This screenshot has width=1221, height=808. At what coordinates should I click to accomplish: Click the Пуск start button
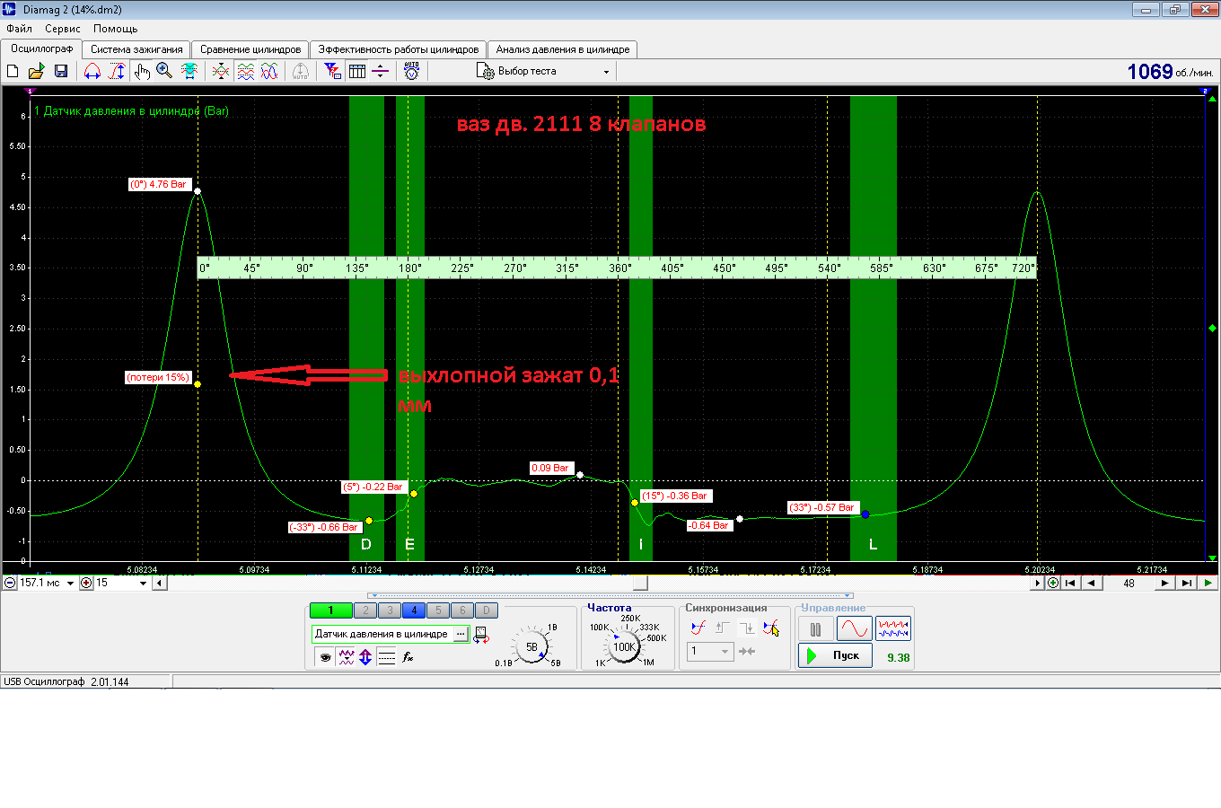coord(835,655)
